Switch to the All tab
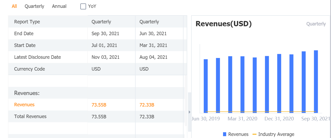Viewport: 331px width, 138px height. 14,6
